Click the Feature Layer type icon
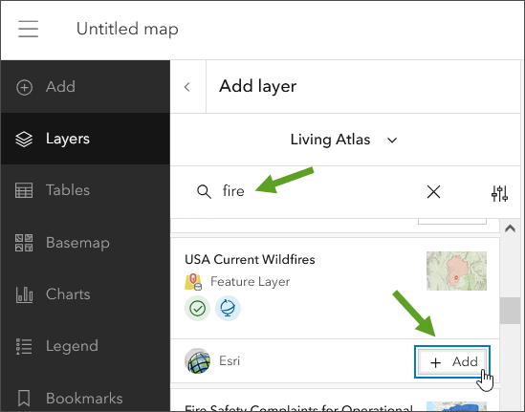Viewport: 525px width, 412px height. click(x=193, y=282)
